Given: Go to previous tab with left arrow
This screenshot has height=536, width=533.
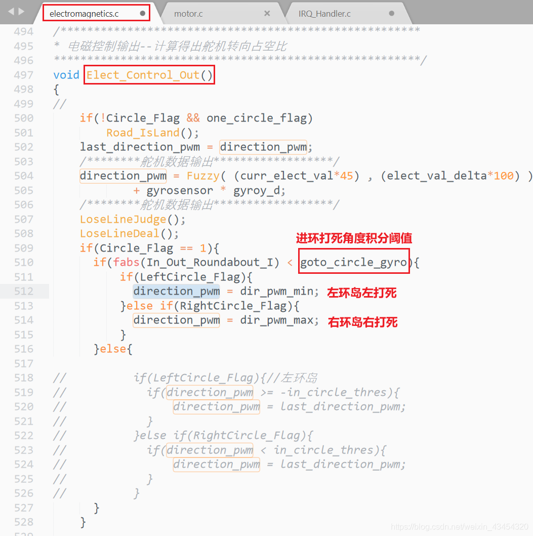Looking at the screenshot, I should coord(11,12).
